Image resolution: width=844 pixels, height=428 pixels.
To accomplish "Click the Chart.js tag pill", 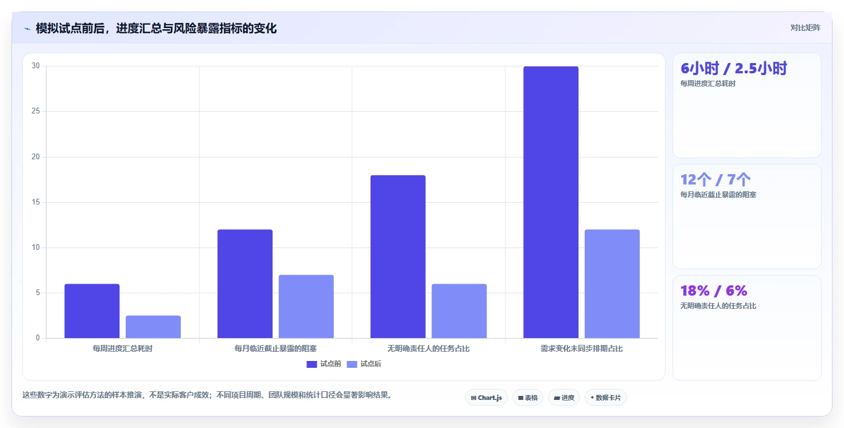I will [487, 398].
